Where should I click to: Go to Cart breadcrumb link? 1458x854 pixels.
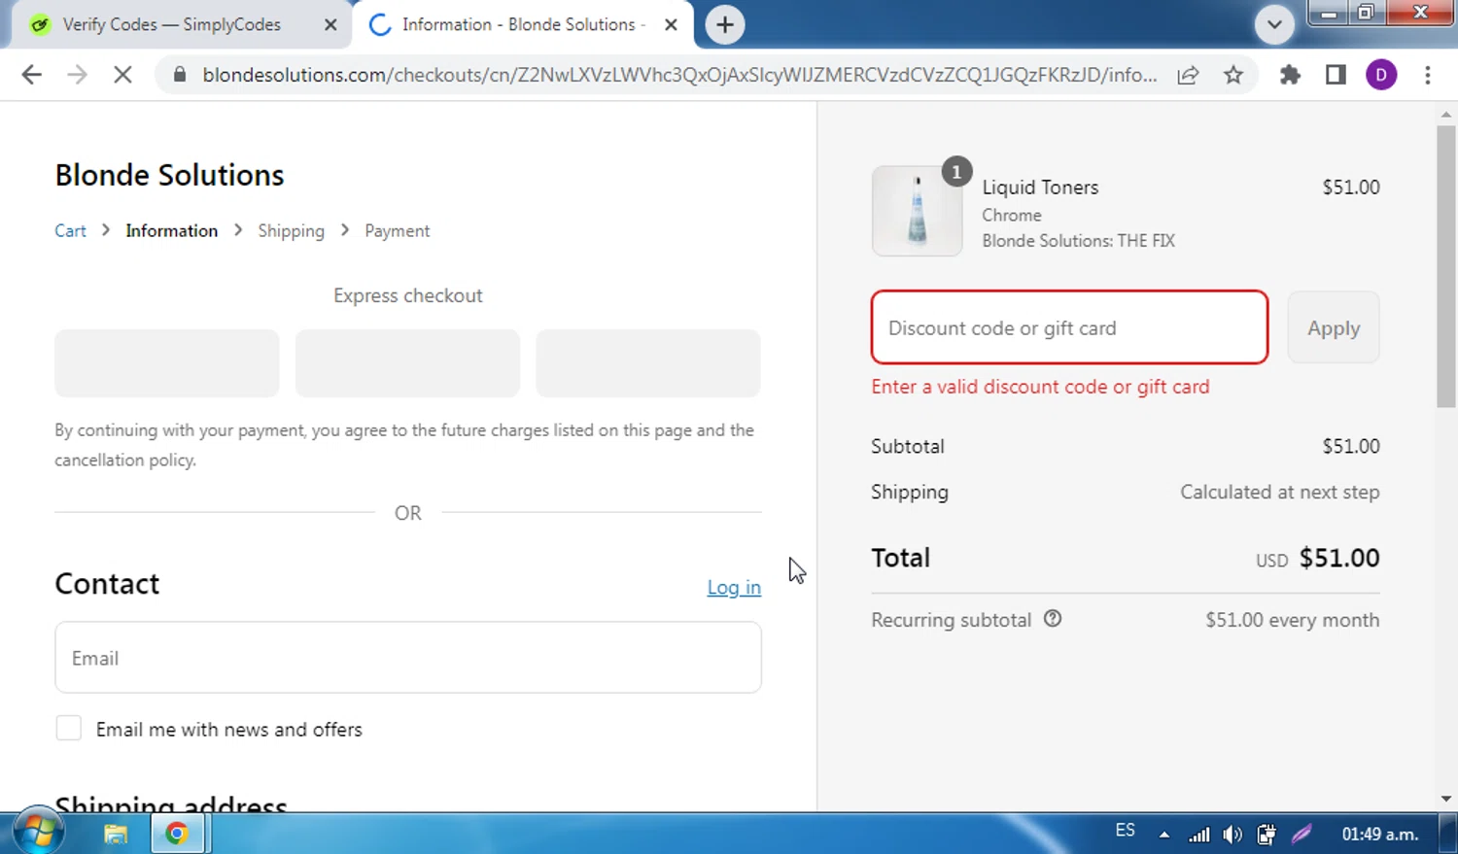(70, 230)
